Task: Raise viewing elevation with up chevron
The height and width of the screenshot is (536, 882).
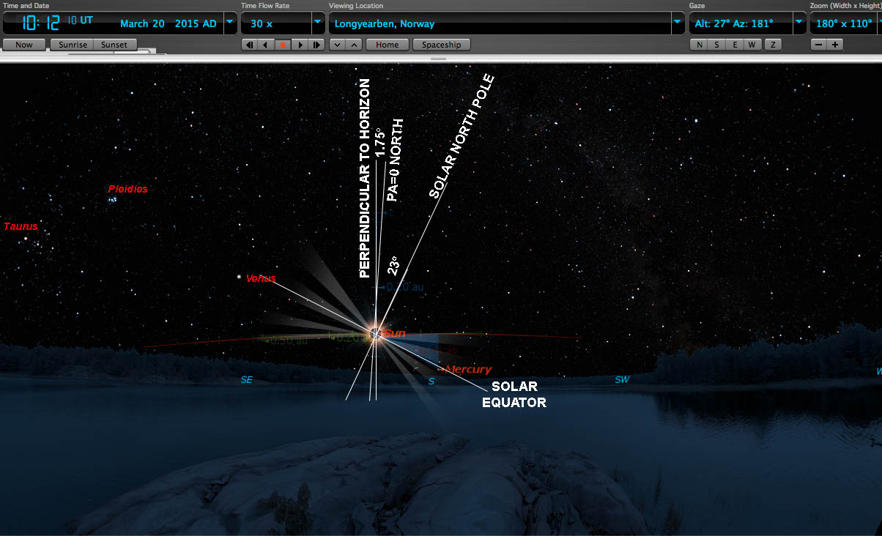Action: [x=354, y=45]
